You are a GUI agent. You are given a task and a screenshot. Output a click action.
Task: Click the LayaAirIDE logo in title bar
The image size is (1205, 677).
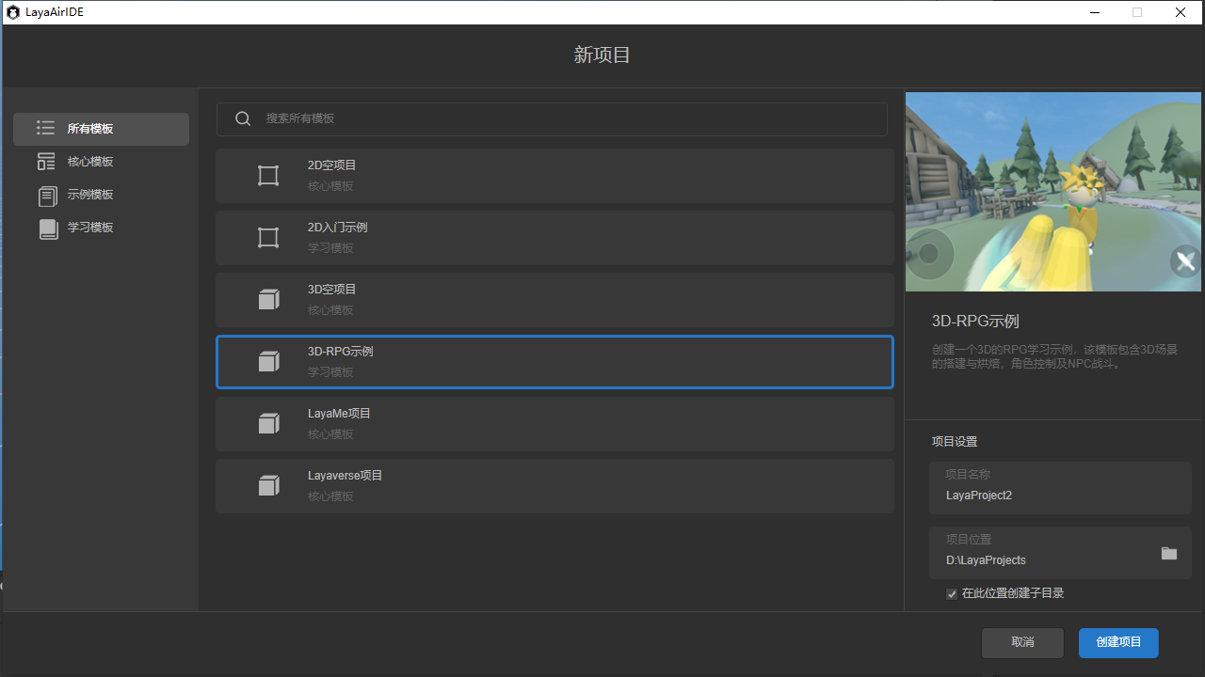click(x=13, y=12)
